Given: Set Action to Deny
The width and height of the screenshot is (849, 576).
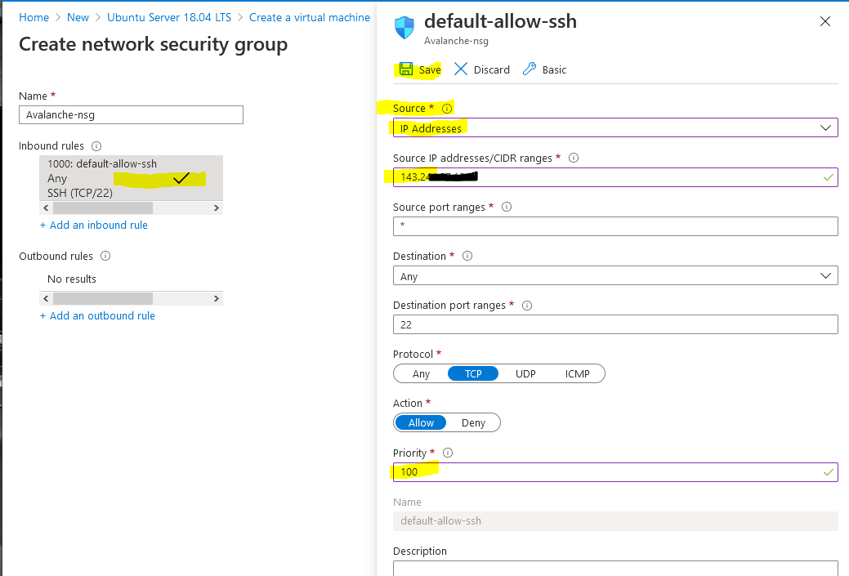Looking at the screenshot, I should pos(473,423).
